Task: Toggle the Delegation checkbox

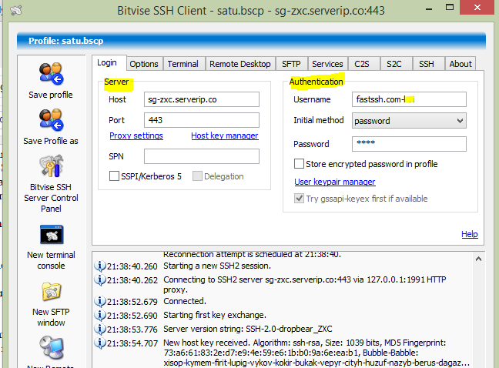Action: pyautogui.click(x=197, y=176)
